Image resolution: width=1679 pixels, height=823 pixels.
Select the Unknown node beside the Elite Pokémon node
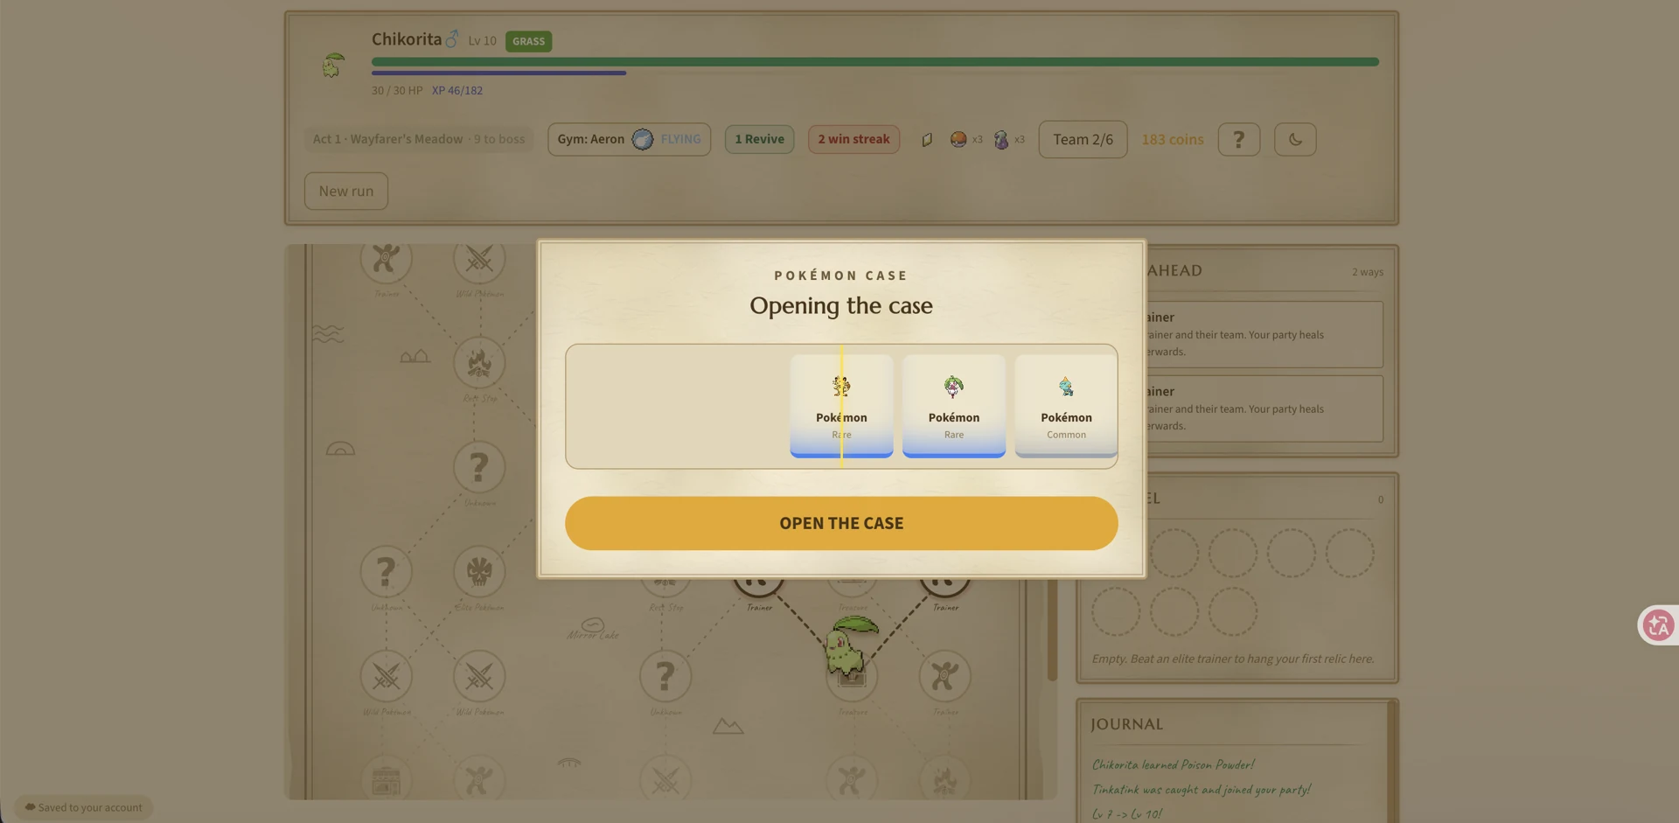coord(386,572)
